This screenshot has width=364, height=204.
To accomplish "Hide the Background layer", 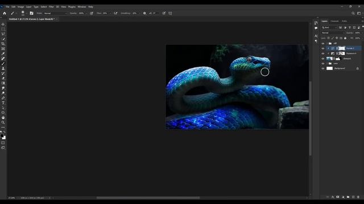I will tap(323, 69).
